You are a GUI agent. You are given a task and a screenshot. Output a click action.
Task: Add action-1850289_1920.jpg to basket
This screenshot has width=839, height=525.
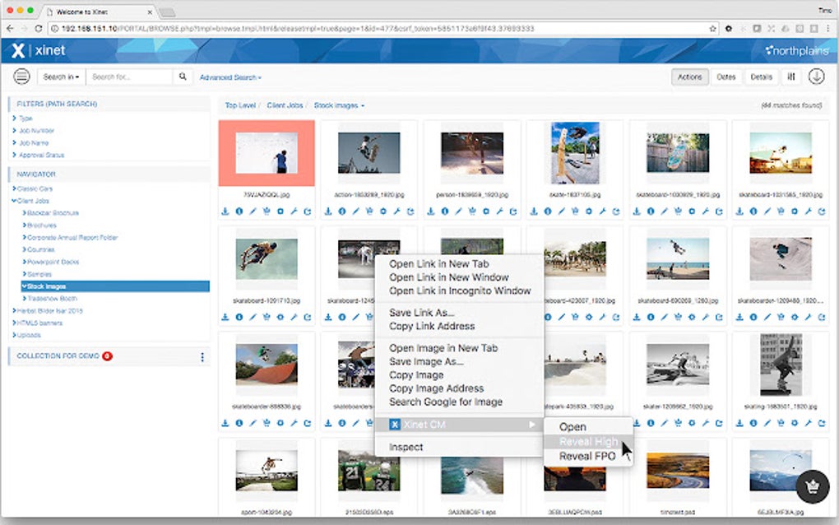(369, 211)
